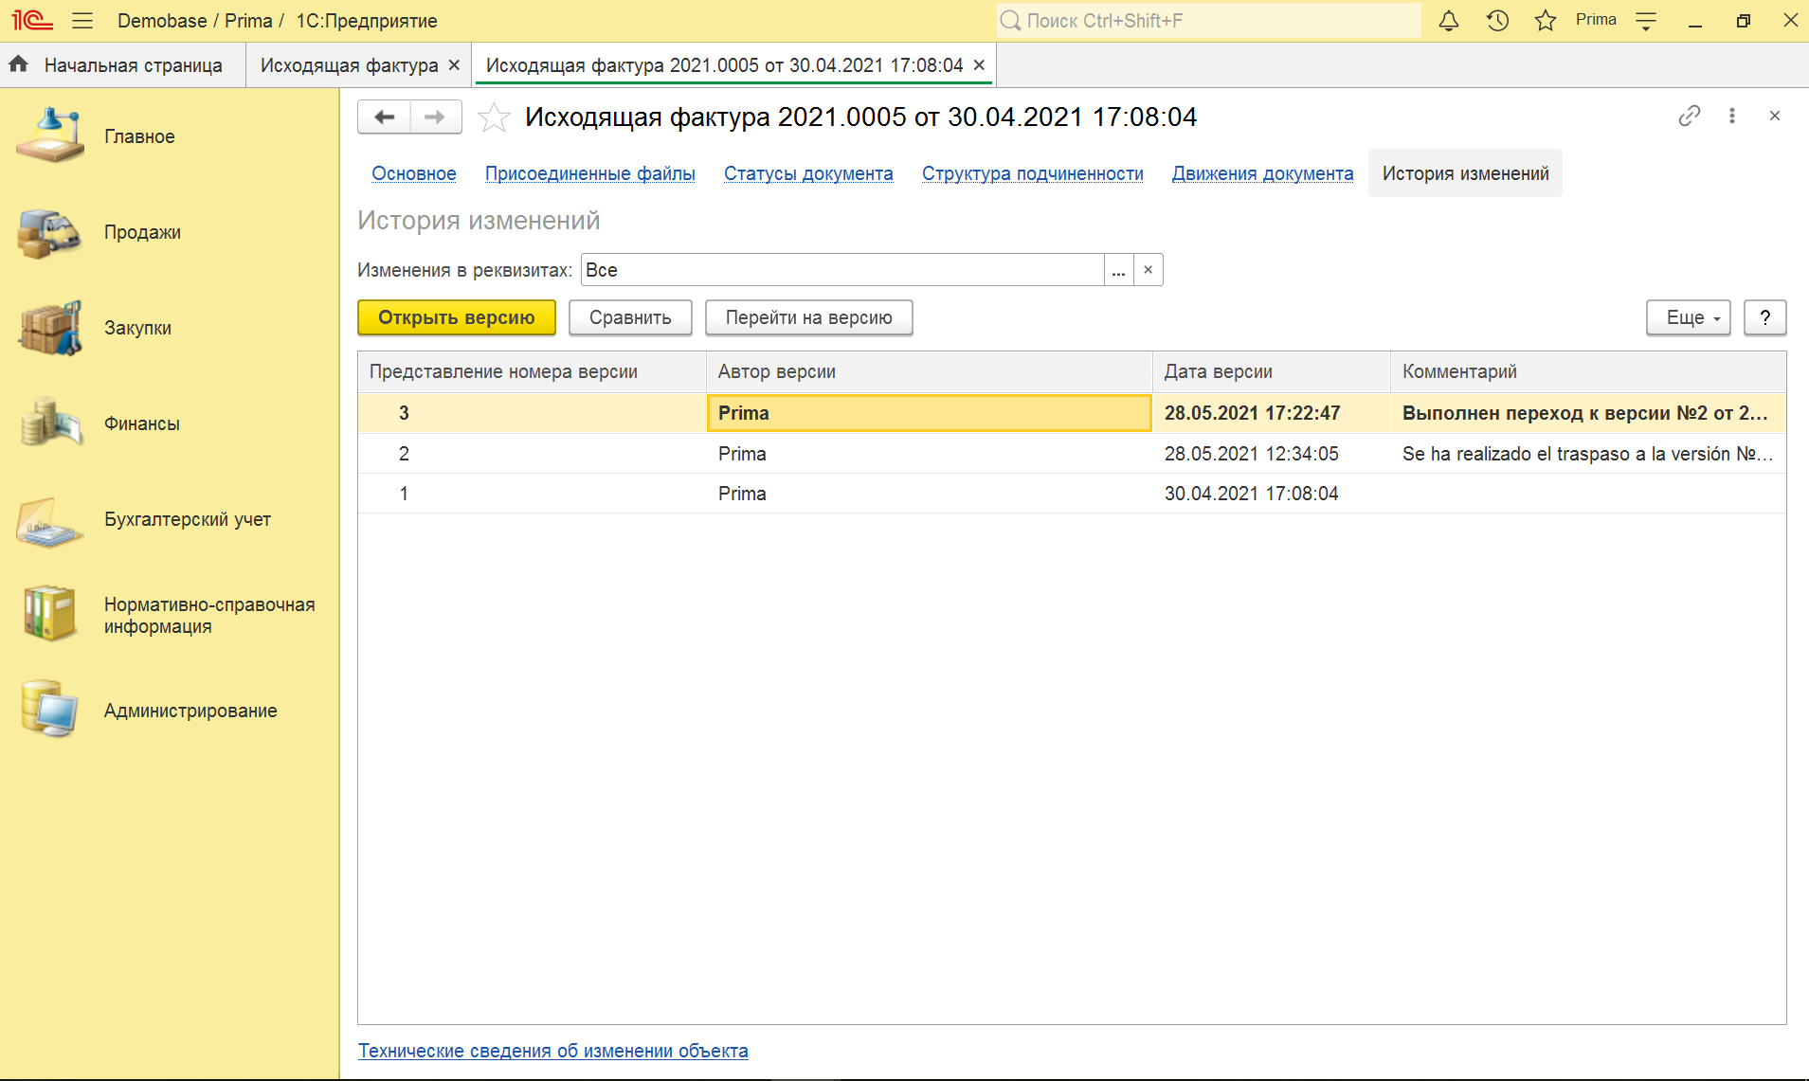Add invoice to favorites with star
The width and height of the screenshot is (1809, 1081).
494,117
